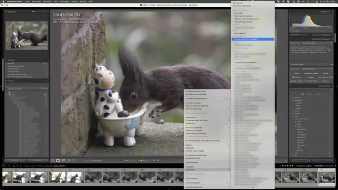Collapse the Stichwörter festlegen panel
The image size is (338, 190).
tap(332, 39)
